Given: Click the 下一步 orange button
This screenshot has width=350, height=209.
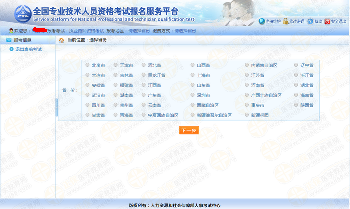Looking at the screenshot, I should tap(189, 130).
